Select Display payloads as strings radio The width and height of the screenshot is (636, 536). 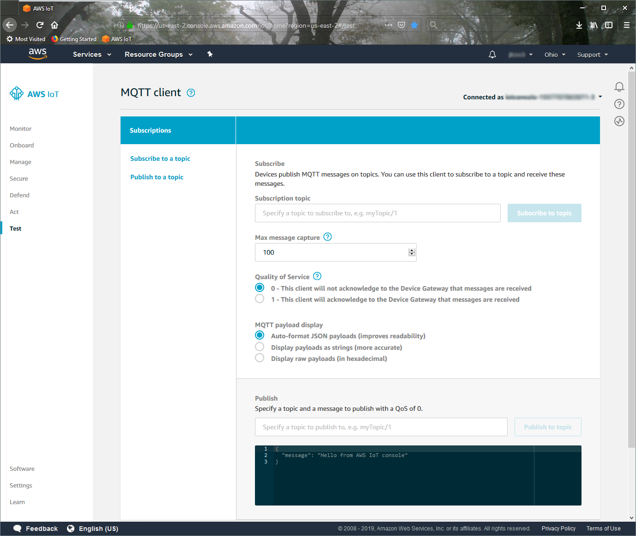260,347
